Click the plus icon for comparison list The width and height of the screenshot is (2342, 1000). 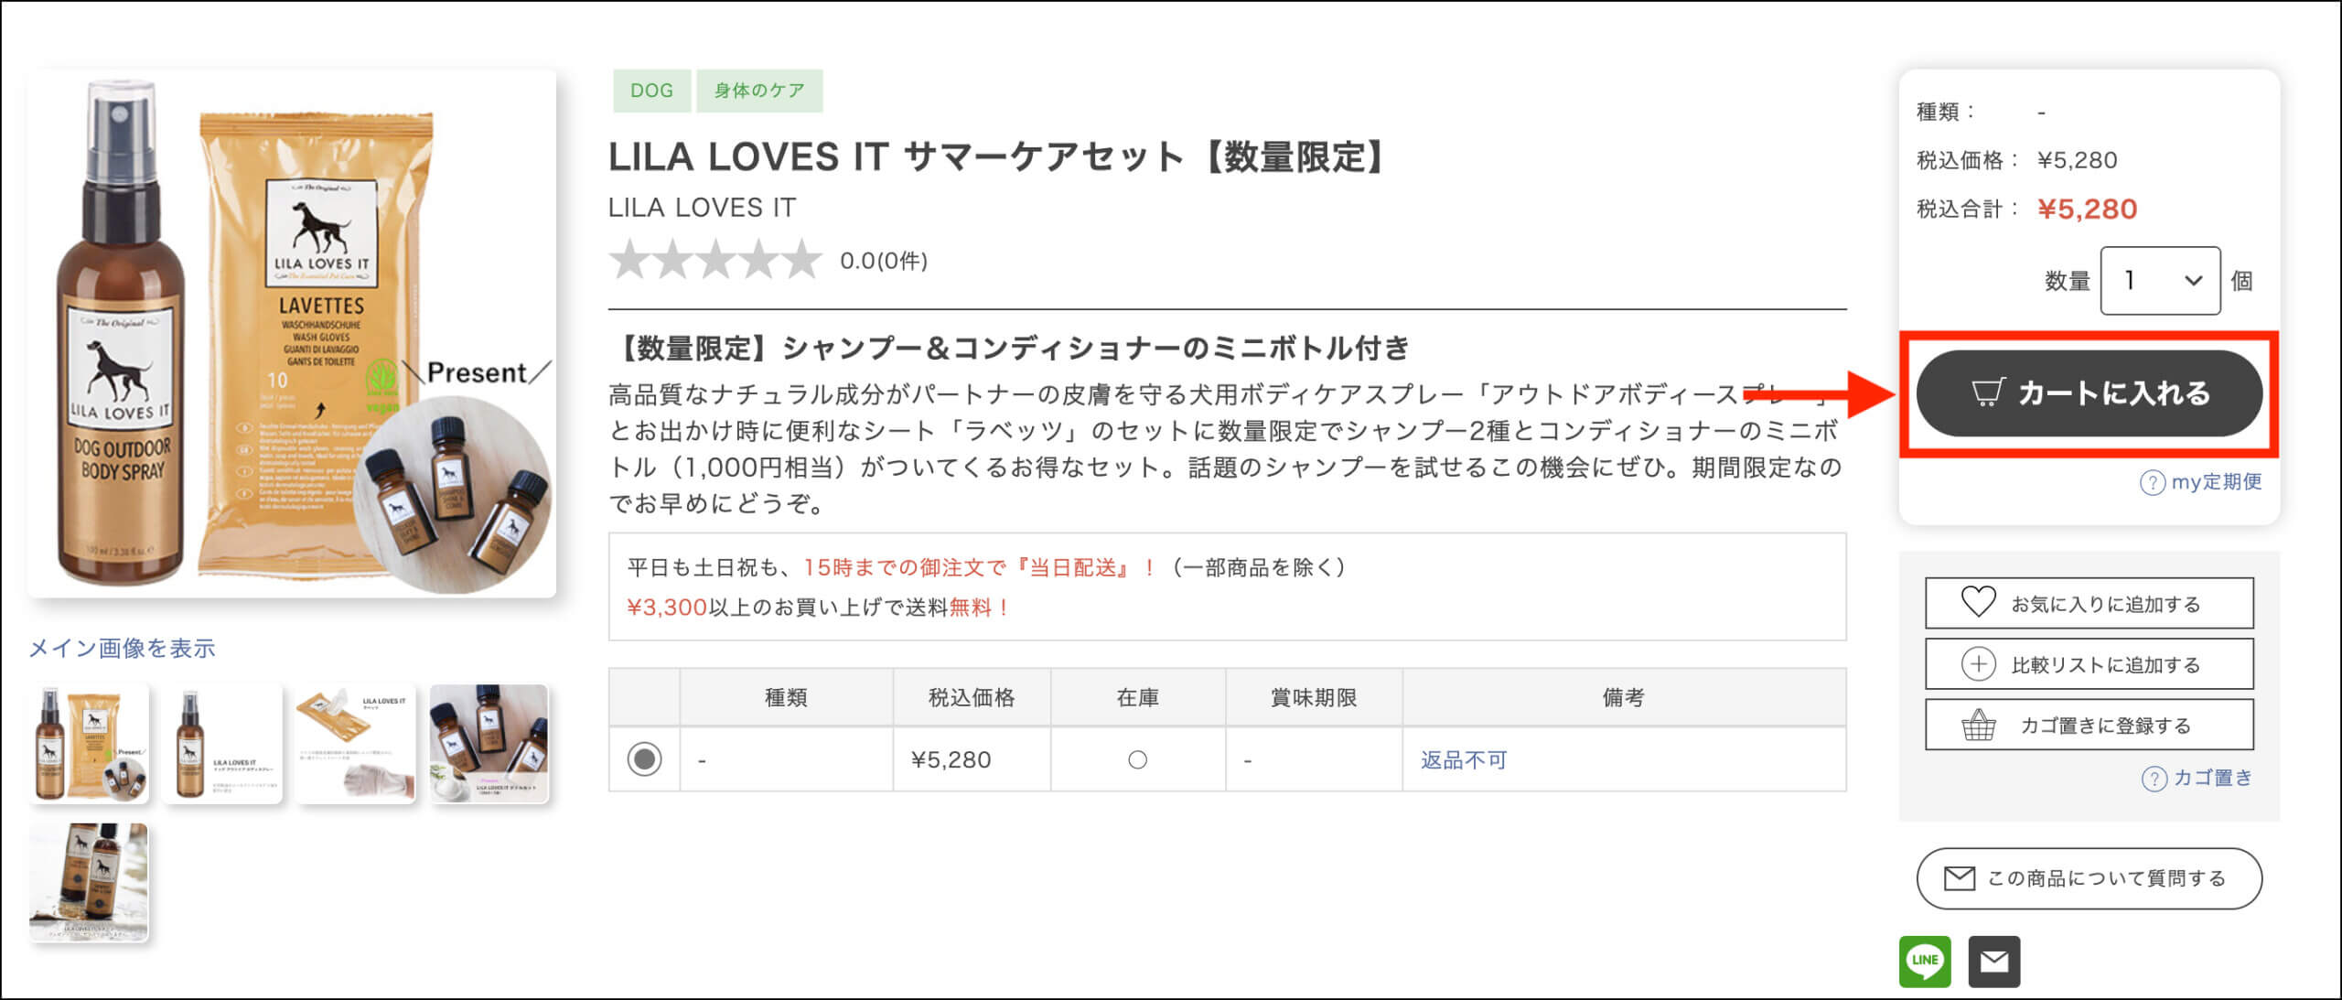pos(1978,663)
